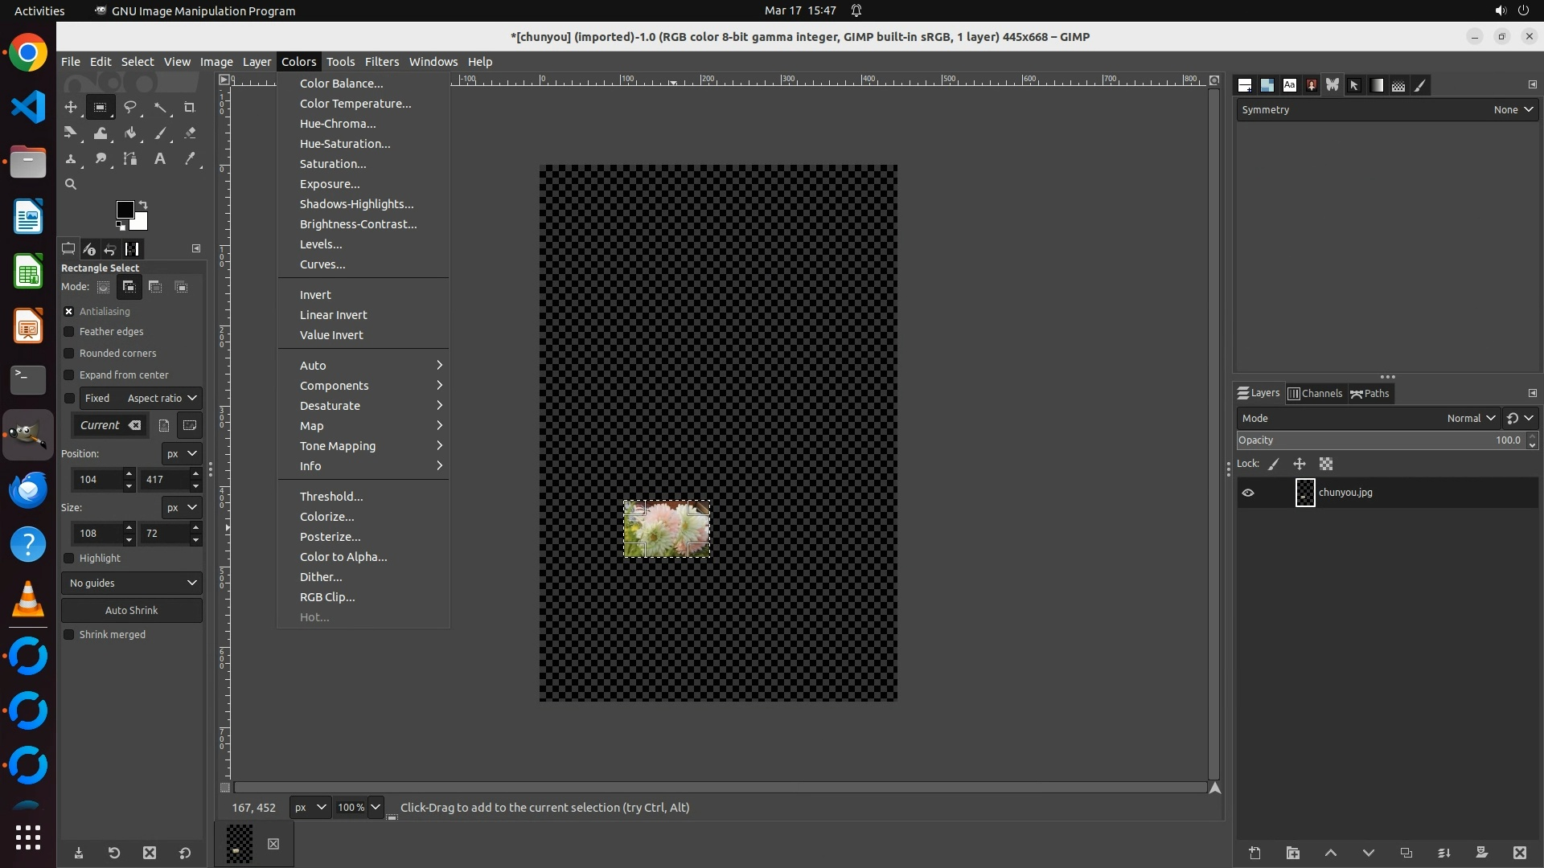Click the foreground color swatch
Viewport: 1544px width, 868px height.
124,210
